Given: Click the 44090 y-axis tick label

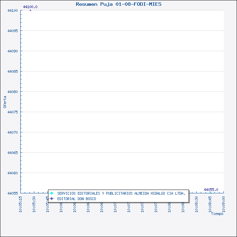Looking at the screenshot, I should coord(13,51).
